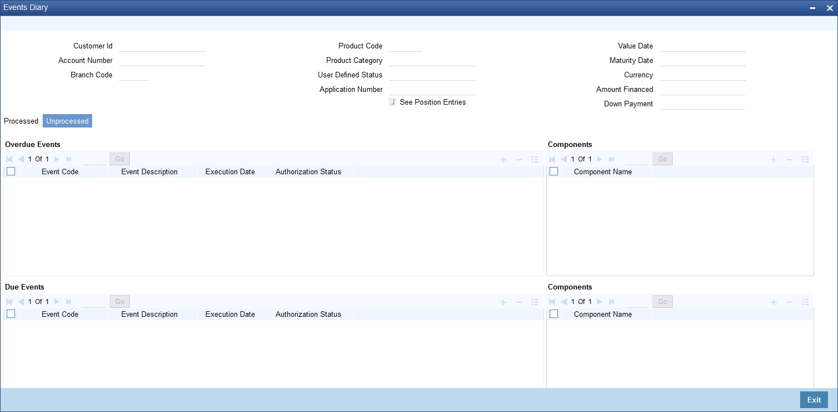Open single view of Components grid beside Overdue Events
The height and width of the screenshot is (412, 838).
click(805, 160)
